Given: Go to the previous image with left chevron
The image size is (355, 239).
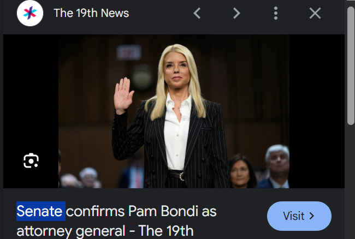Looking at the screenshot, I should click(197, 13).
